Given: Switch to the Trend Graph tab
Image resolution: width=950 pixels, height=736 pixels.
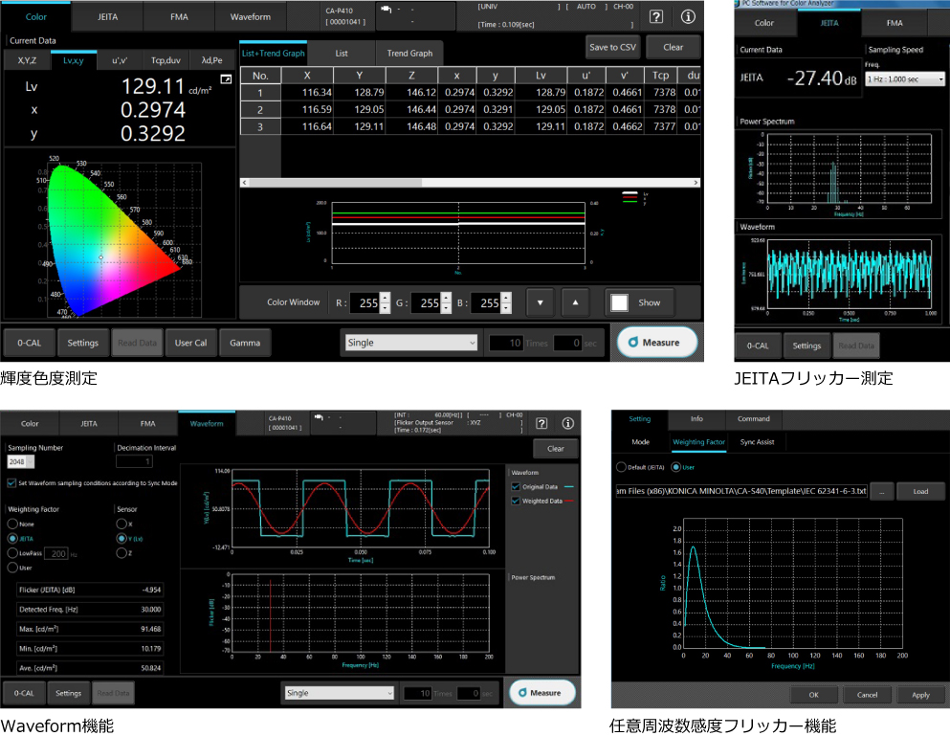Looking at the screenshot, I should point(409,54).
